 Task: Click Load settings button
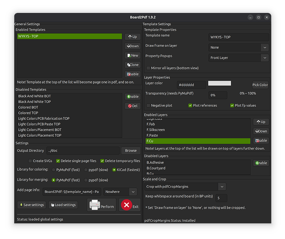63,205
